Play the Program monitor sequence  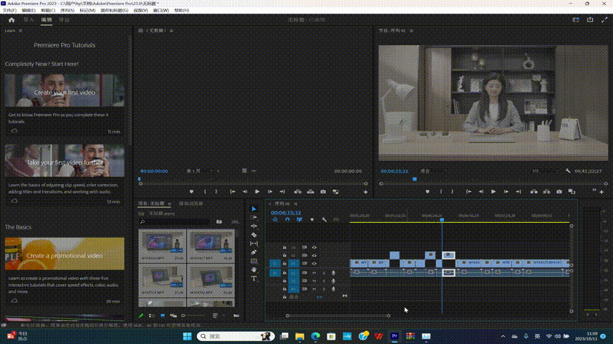pyautogui.click(x=493, y=192)
